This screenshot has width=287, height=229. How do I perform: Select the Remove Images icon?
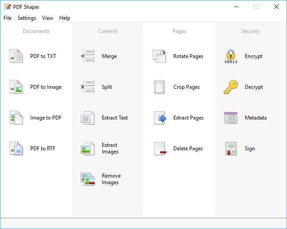(88, 179)
